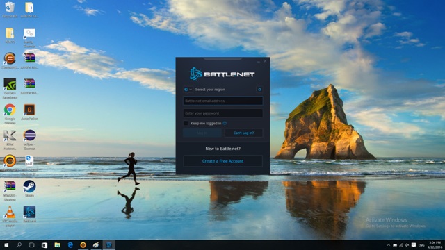The width and height of the screenshot is (445, 250).
Task: Open the Keep me logged in help icon
Action: (225, 123)
